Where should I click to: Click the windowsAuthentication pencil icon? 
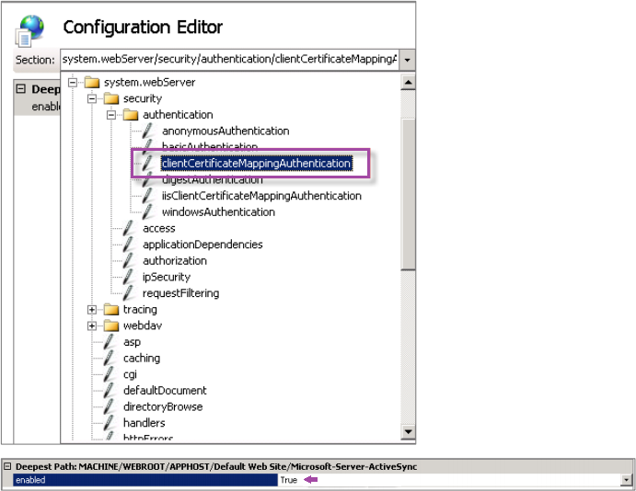click(147, 211)
